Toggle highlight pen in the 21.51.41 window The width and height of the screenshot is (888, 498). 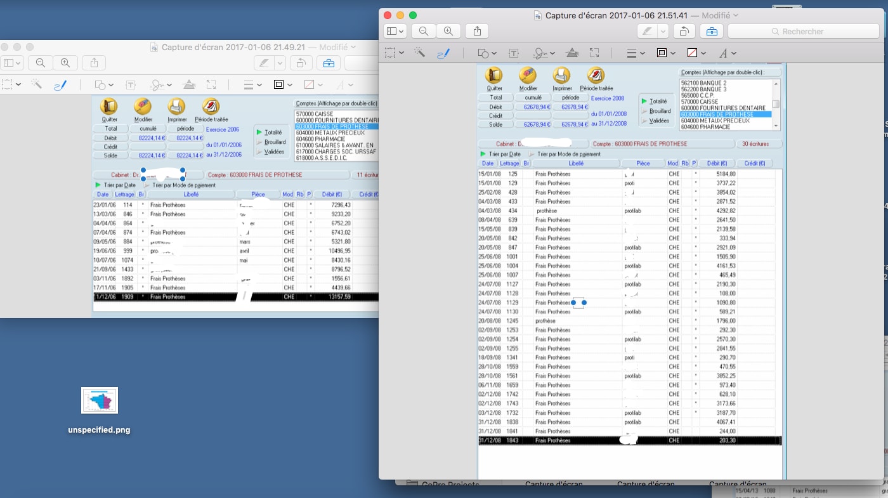(646, 31)
